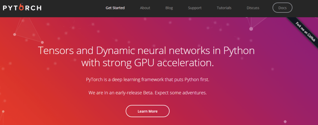Click the sentence 'PyTorch is a deep learning framework that puts Python first.'
The width and height of the screenshot is (318, 125).
pos(148,79)
